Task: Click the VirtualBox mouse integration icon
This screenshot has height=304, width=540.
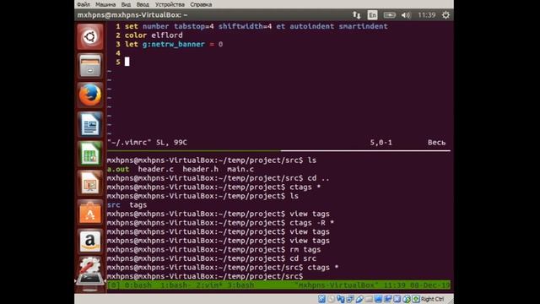Action: pyautogui.click(x=407, y=299)
